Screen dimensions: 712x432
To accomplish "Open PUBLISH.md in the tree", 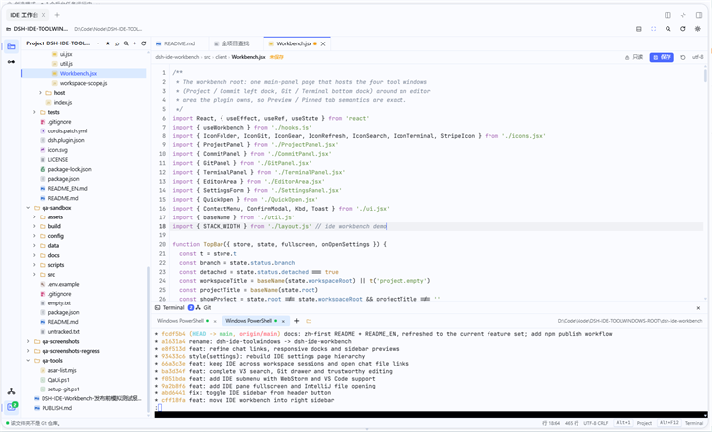I will (56, 408).
